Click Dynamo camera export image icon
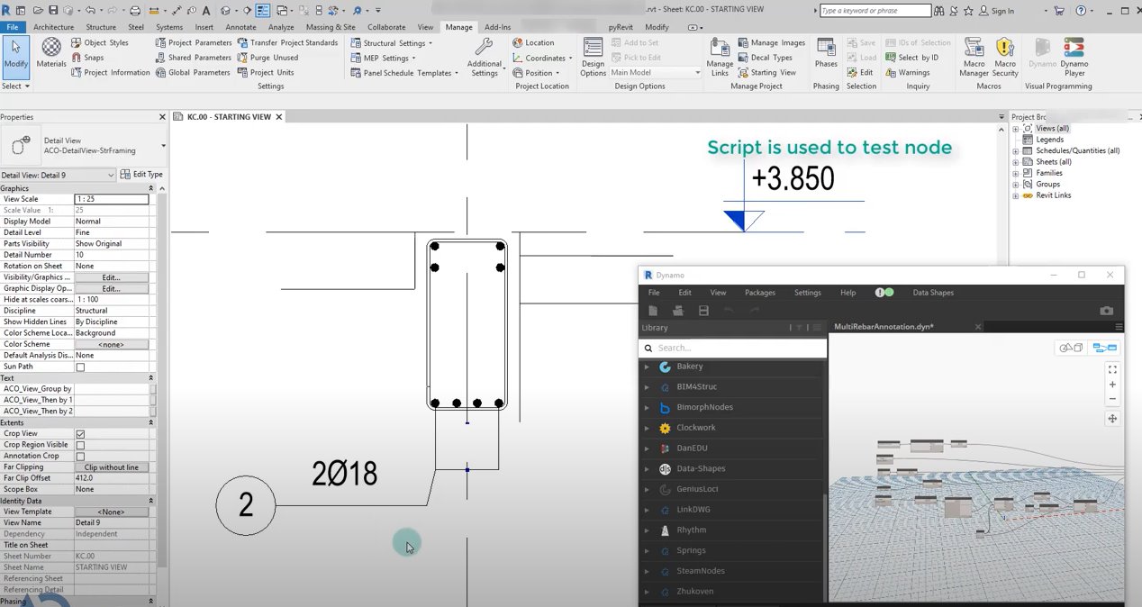1142x607 pixels. 1106,311
